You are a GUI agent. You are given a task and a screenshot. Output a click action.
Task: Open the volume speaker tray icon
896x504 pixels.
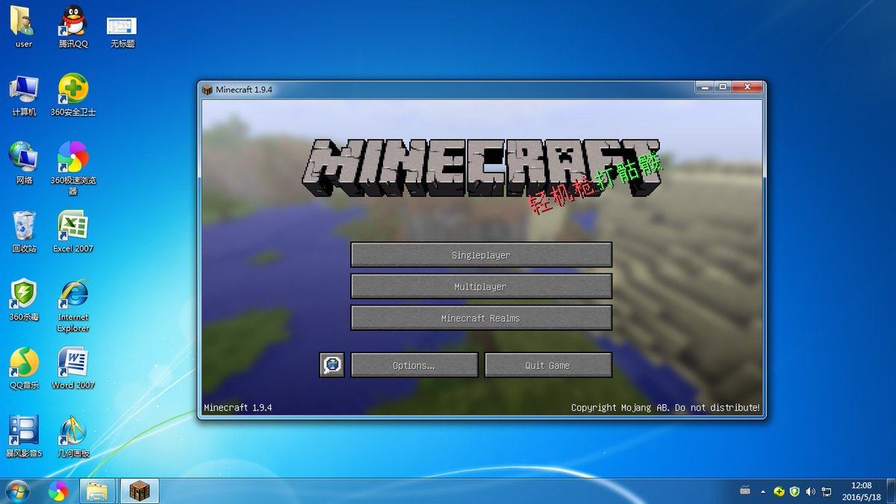[811, 491]
